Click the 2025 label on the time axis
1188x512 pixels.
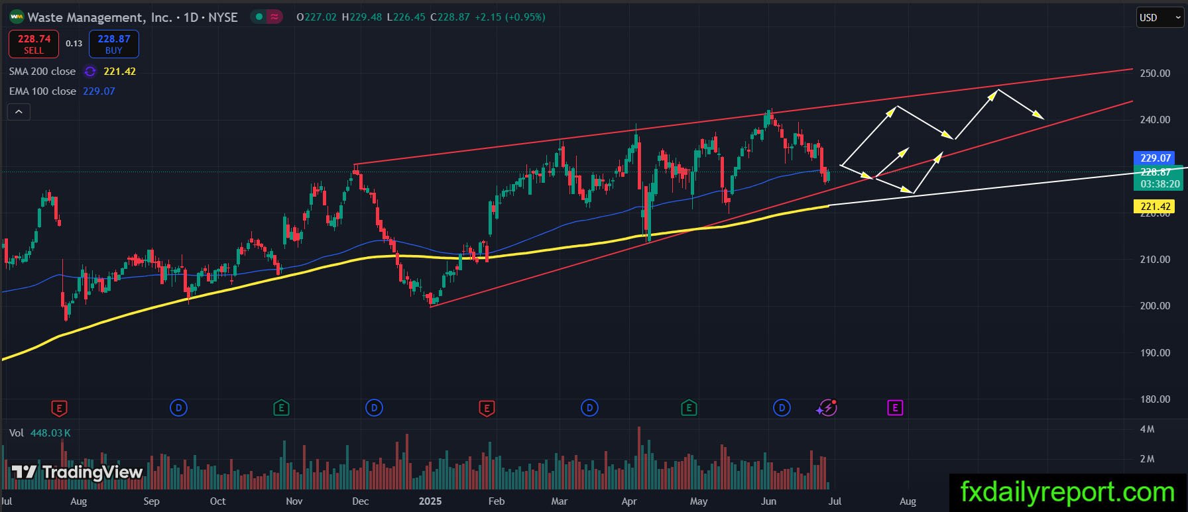click(430, 501)
